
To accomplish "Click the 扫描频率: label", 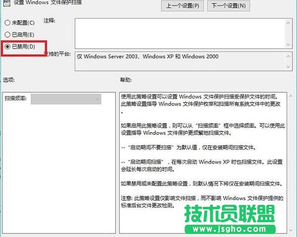I will tap(15, 98).
